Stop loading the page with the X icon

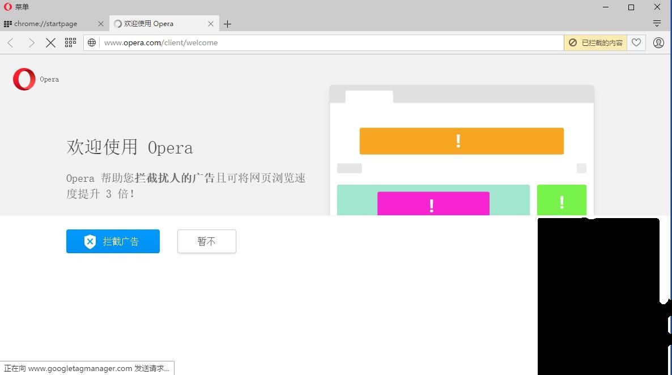pyautogui.click(x=50, y=42)
